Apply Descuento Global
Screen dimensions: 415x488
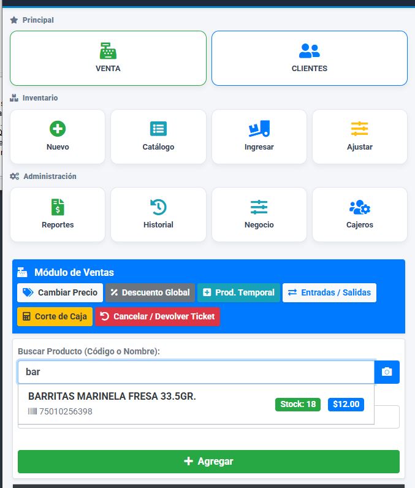(x=150, y=292)
